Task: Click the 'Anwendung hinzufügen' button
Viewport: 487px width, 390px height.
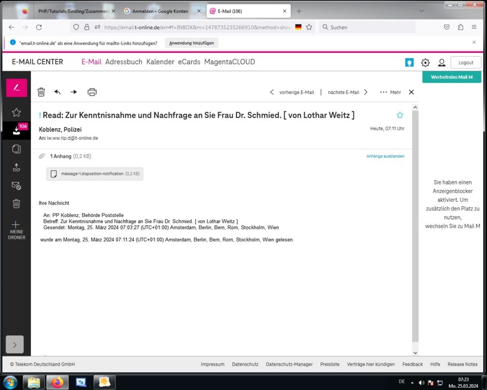Action: 191,42
